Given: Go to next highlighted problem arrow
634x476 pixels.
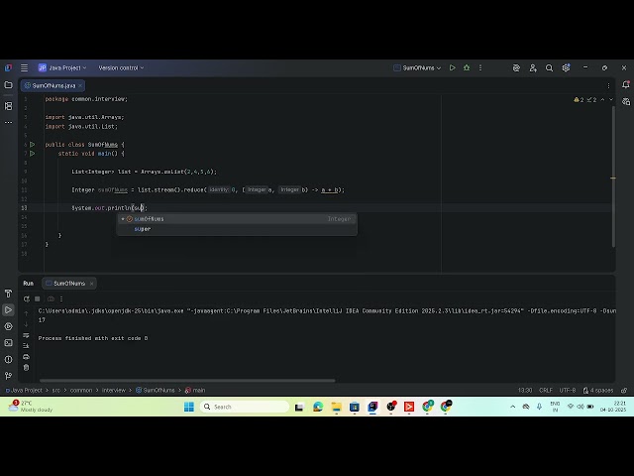Looking at the screenshot, I should tap(611, 99).
